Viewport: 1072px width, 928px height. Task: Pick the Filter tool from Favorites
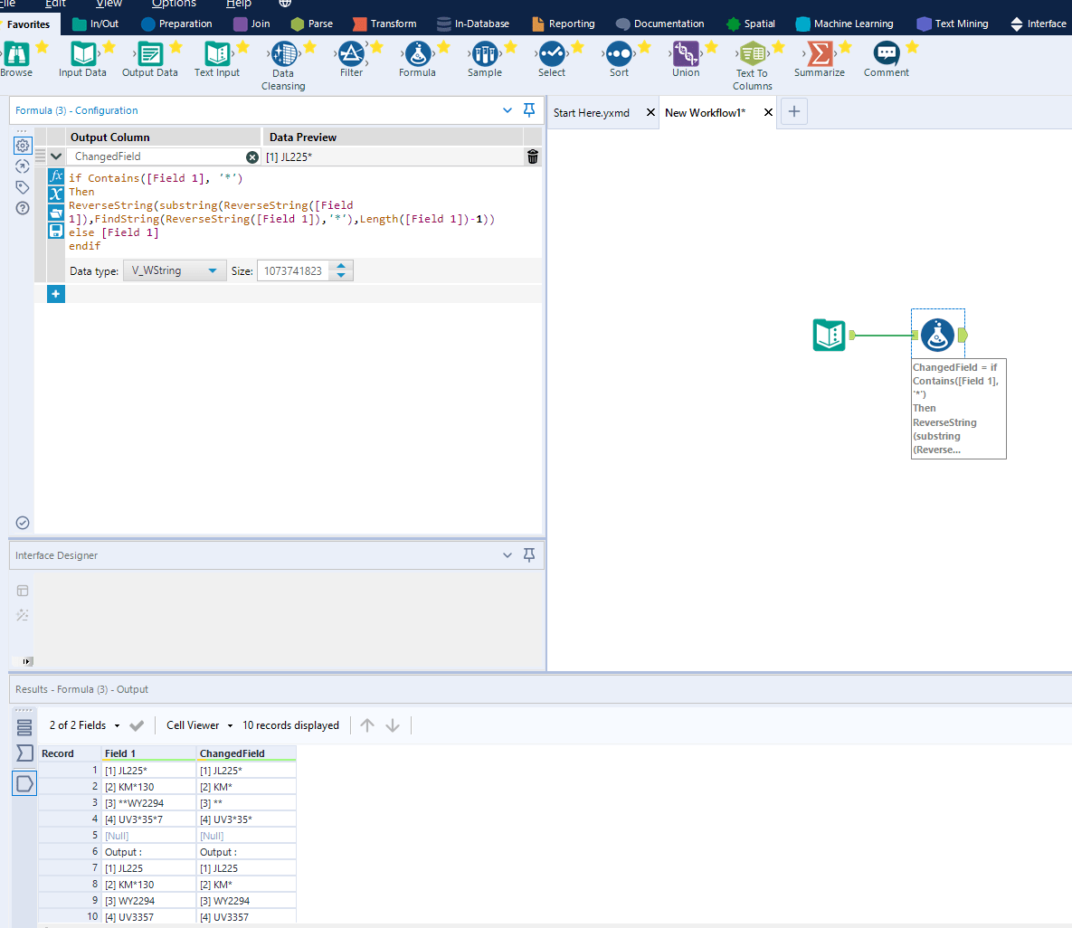(351, 56)
